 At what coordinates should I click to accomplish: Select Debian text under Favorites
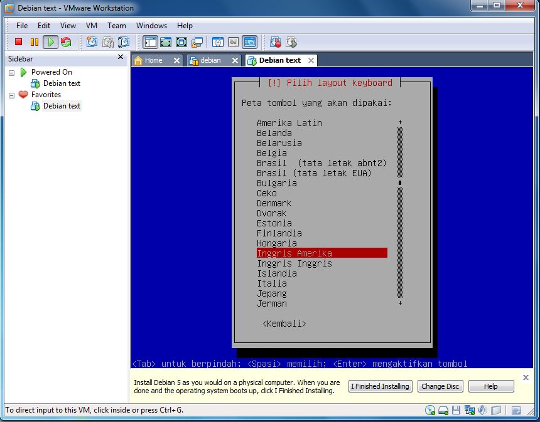[x=62, y=106]
